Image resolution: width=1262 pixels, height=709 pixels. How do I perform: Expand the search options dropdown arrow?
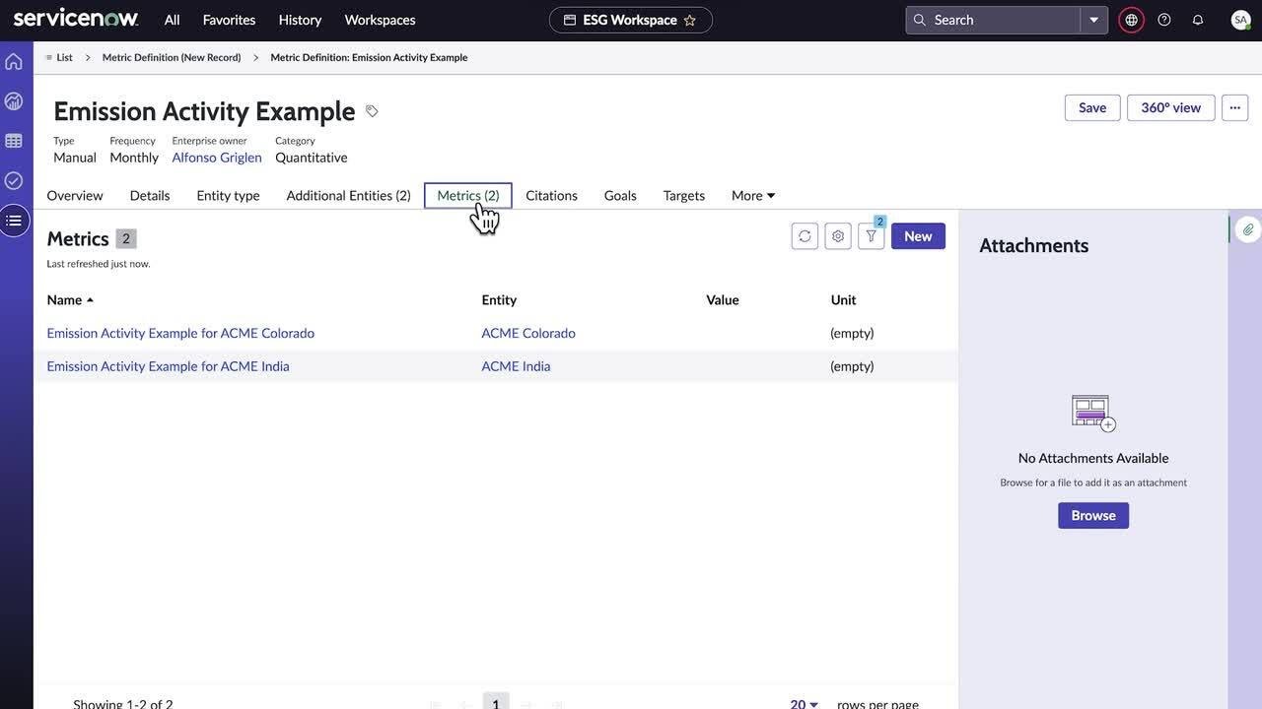point(1094,20)
